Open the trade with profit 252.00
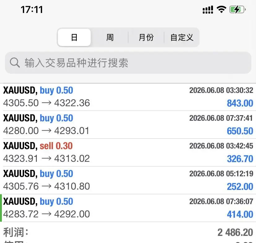 coord(128,180)
